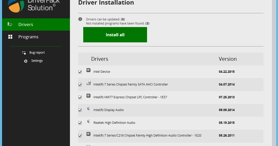Click the info icon beside update summary
This screenshot has width=278, height=146.
coord(80,19)
